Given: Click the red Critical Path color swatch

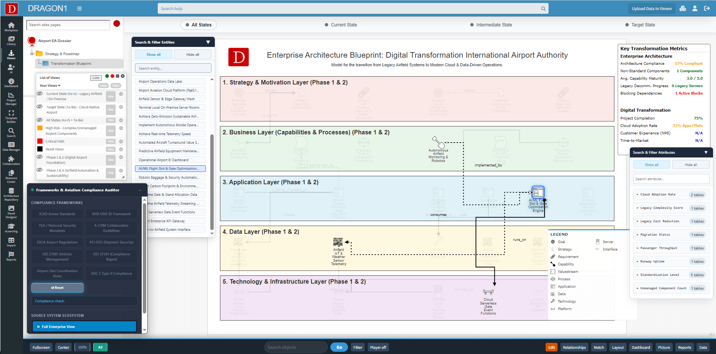Looking at the screenshot, I should coord(40,141).
